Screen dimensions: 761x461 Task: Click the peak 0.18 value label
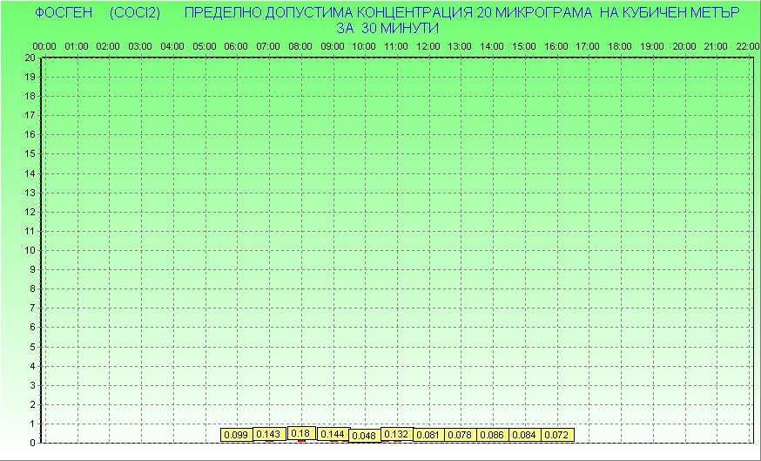pyautogui.click(x=300, y=433)
